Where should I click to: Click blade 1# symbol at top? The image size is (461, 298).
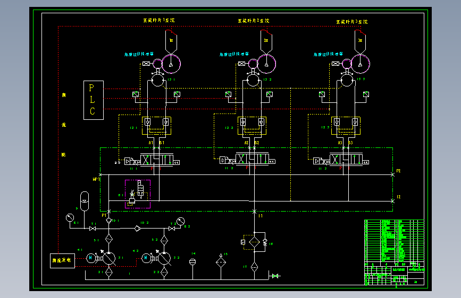click(x=171, y=41)
